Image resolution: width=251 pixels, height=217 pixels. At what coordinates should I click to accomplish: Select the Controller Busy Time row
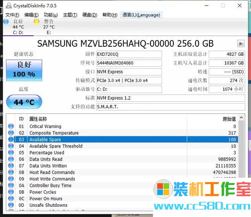[x=80, y=186]
